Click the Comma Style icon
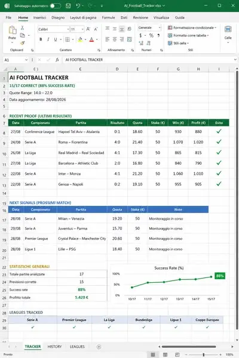 [158, 35]
